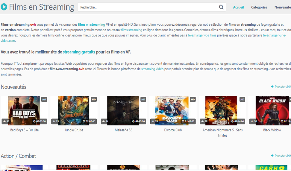The image size is (291, 171).
Task: Click the 02:07:00 duration badge on Jungle Cruise
Action: tap(89, 121)
